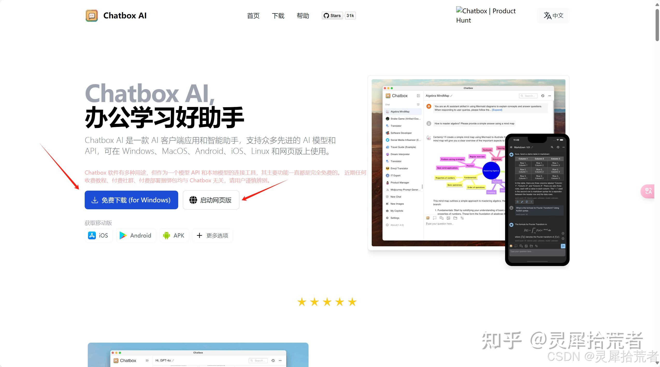This screenshot has width=660, height=367.
Task: Click the floating translate widget on right edge
Action: click(648, 191)
